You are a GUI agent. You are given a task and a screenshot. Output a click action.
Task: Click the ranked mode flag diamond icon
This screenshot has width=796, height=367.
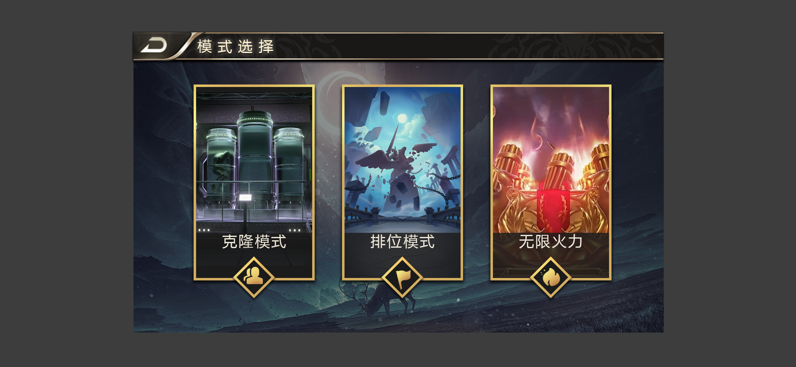[x=402, y=277]
